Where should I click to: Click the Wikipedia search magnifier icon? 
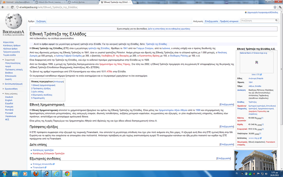[x=276, y=21]
